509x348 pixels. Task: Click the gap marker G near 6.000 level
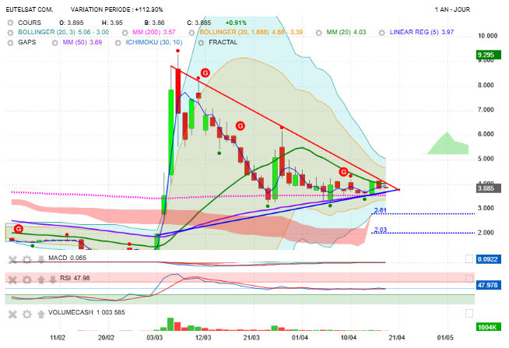coord(240,125)
